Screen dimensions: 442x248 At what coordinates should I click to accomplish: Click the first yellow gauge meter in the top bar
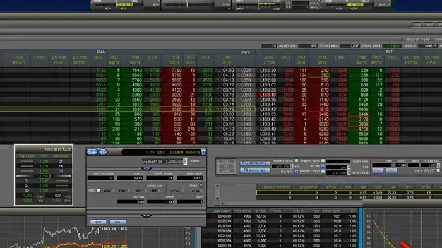124,4
